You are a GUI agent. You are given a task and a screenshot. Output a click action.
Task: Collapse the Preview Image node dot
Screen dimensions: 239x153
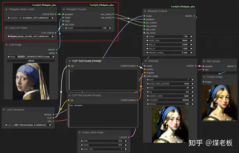(204, 77)
